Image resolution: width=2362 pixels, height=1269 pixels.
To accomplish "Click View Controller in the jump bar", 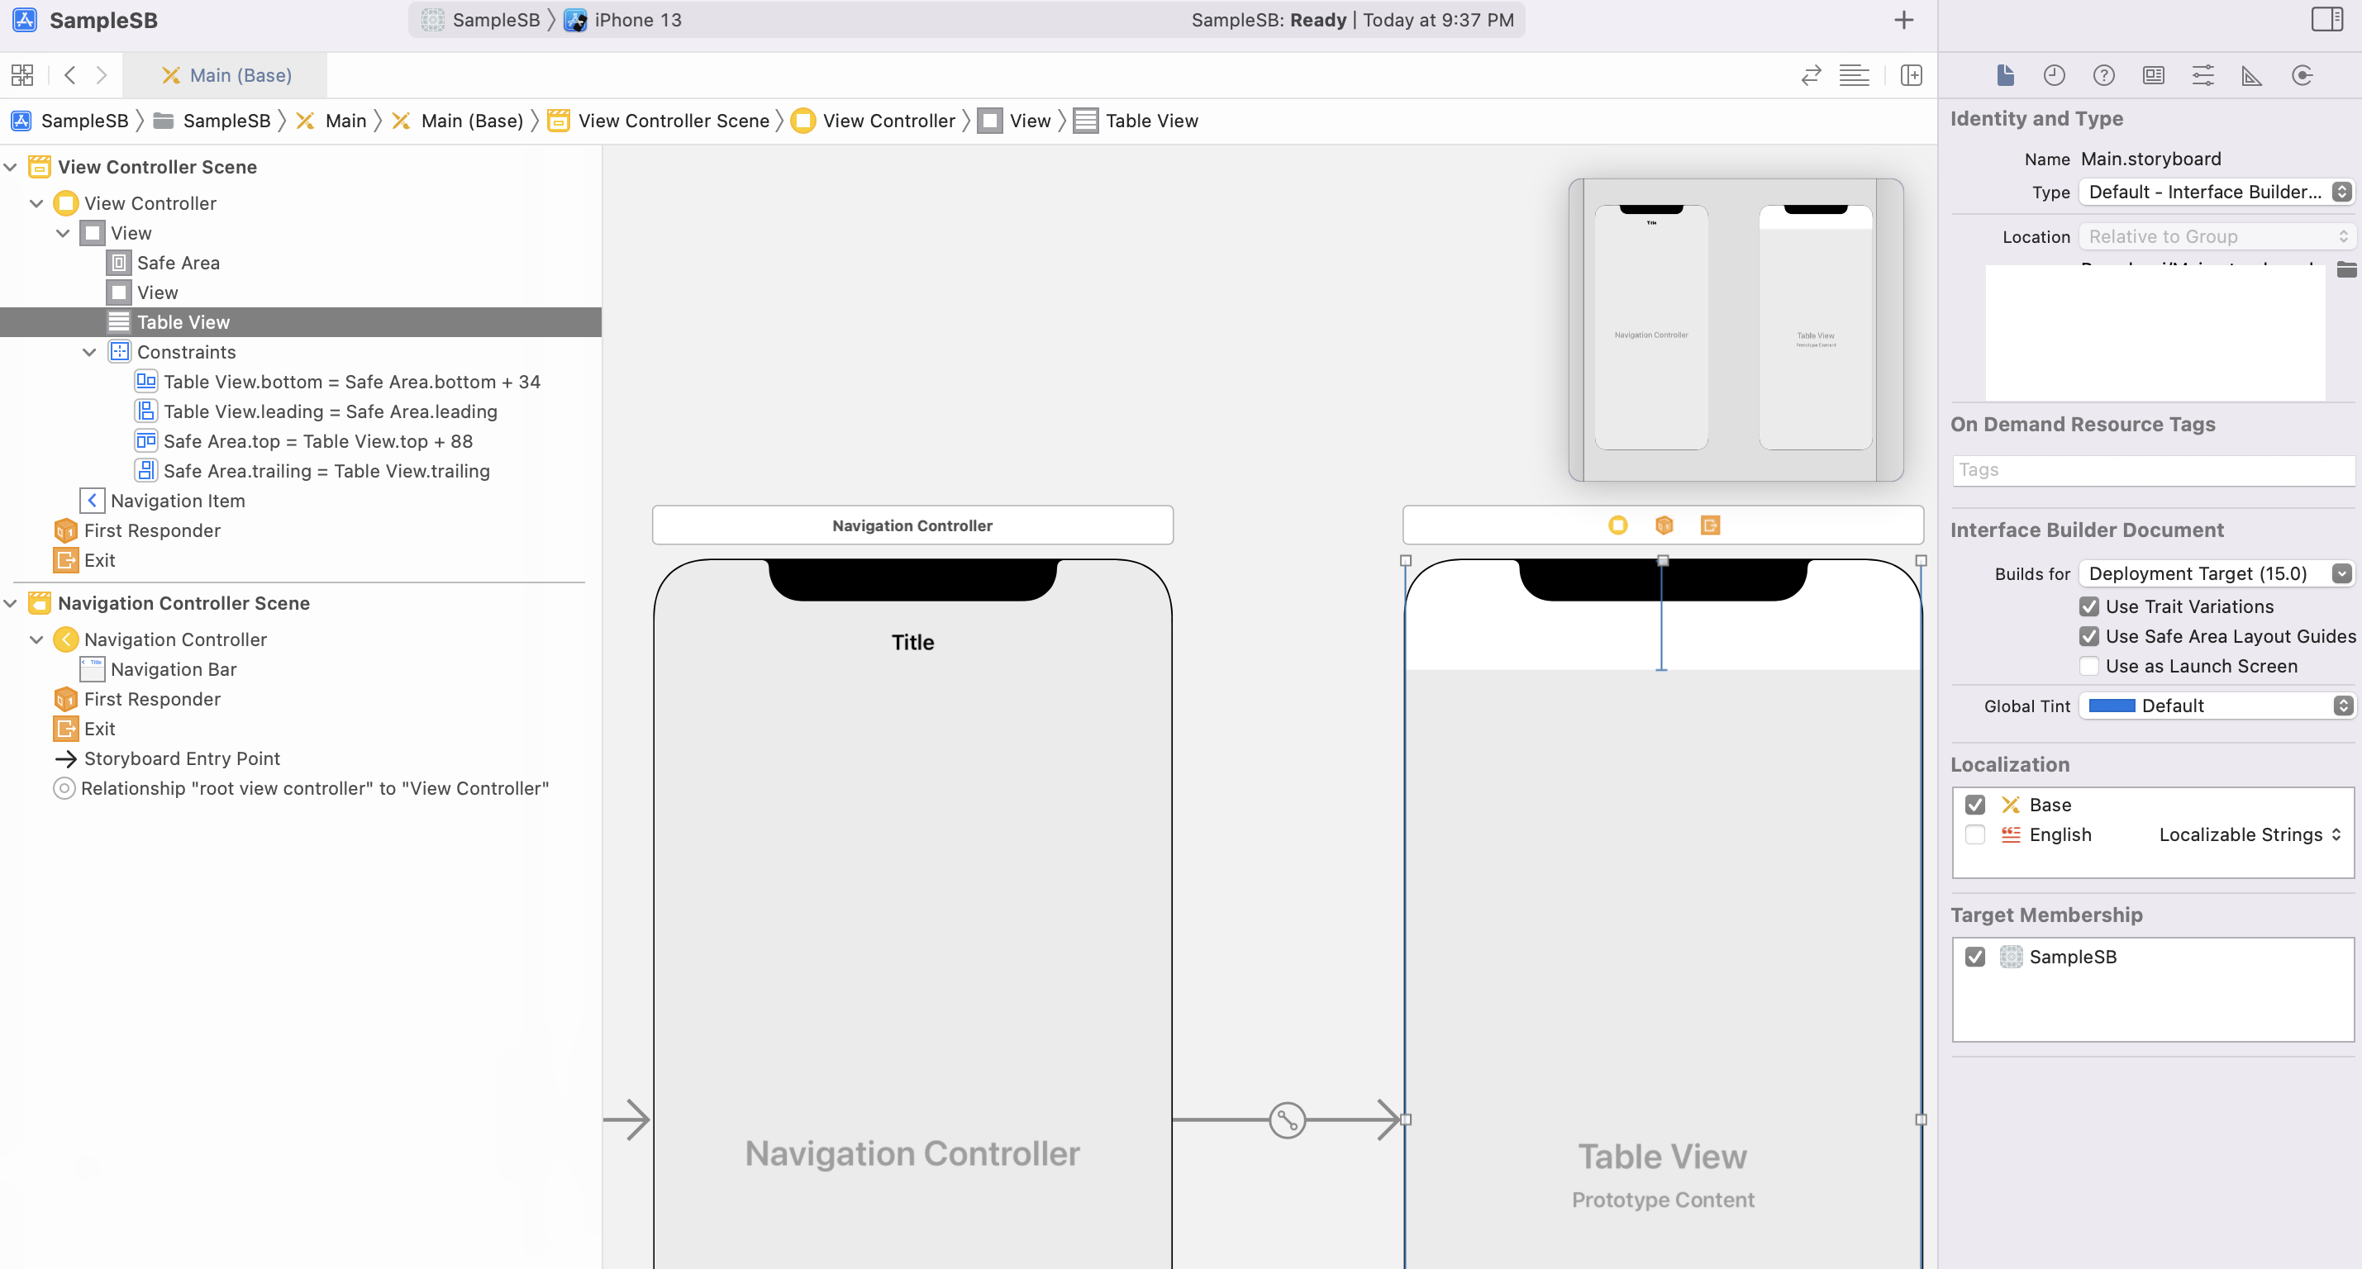I will point(888,121).
